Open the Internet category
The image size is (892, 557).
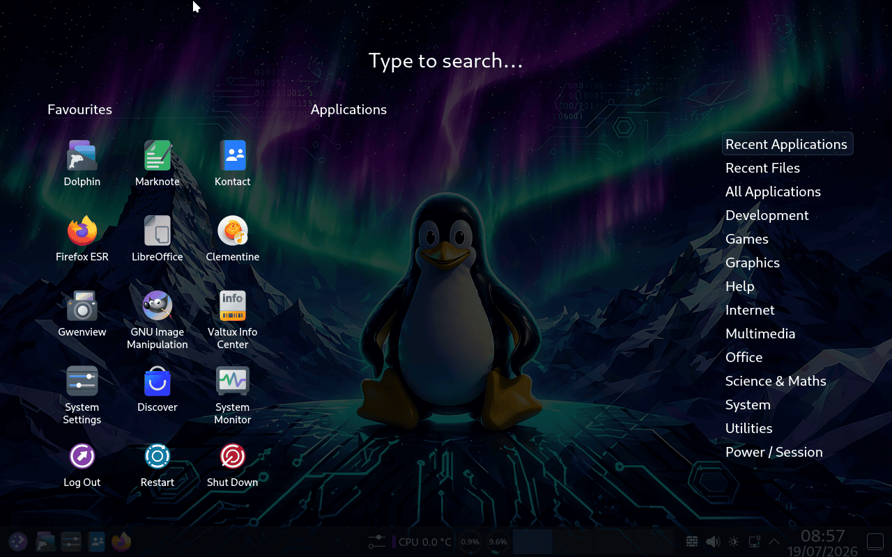pyautogui.click(x=750, y=310)
